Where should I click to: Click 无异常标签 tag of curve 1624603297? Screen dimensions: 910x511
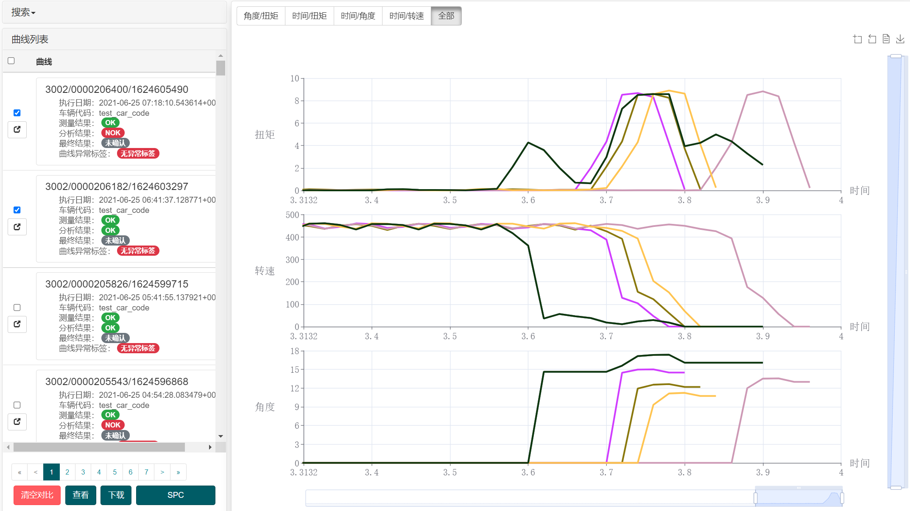[x=138, y=251]
